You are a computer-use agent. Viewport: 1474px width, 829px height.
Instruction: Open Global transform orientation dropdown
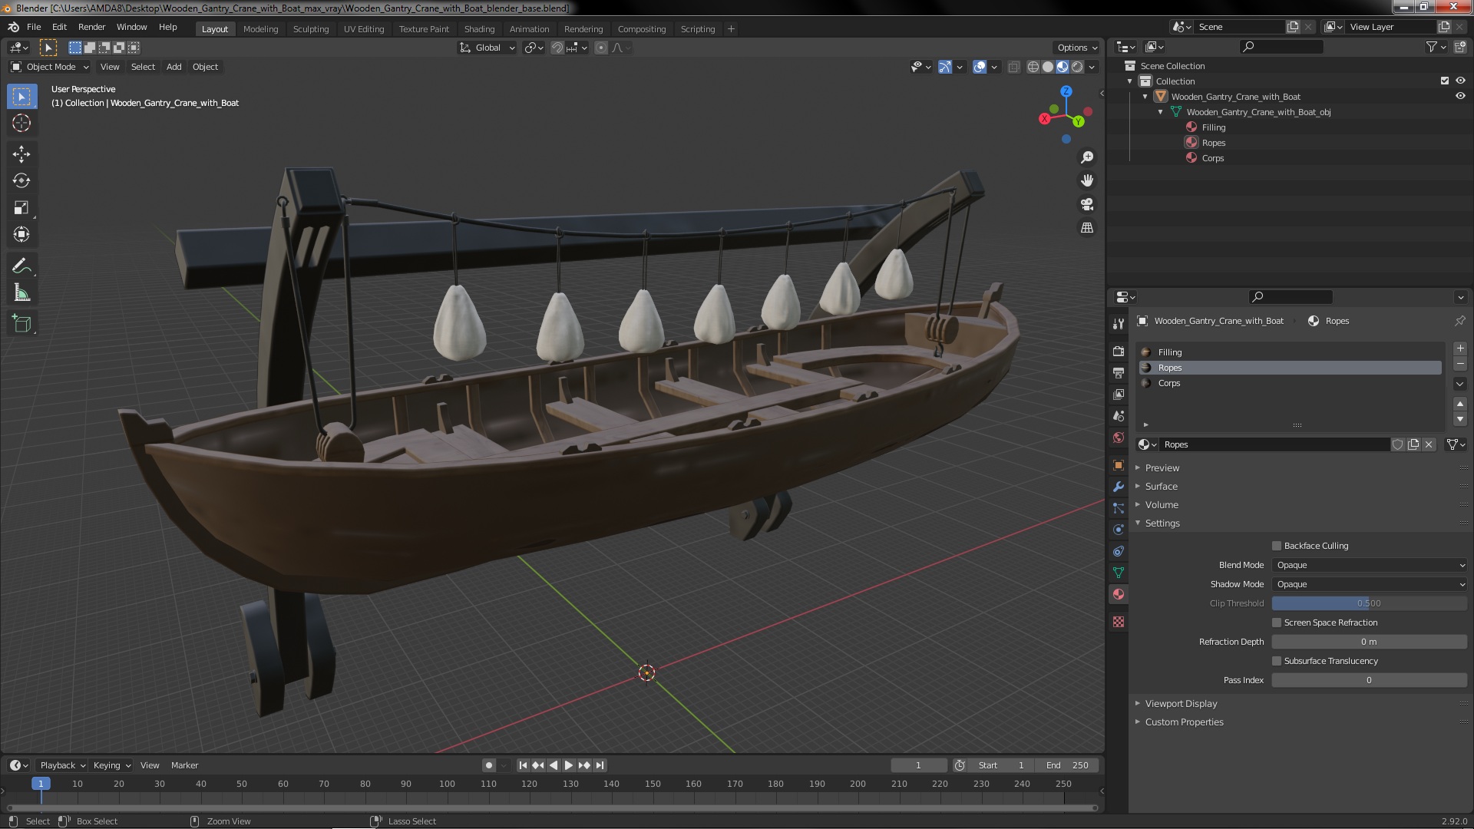point(487,48)
